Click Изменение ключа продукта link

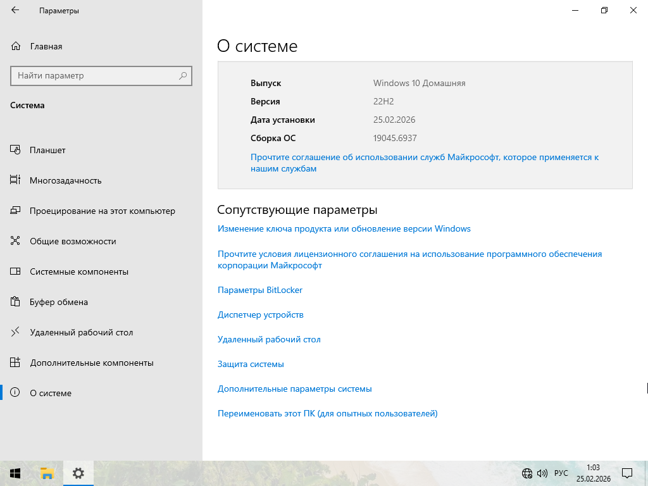344,228
